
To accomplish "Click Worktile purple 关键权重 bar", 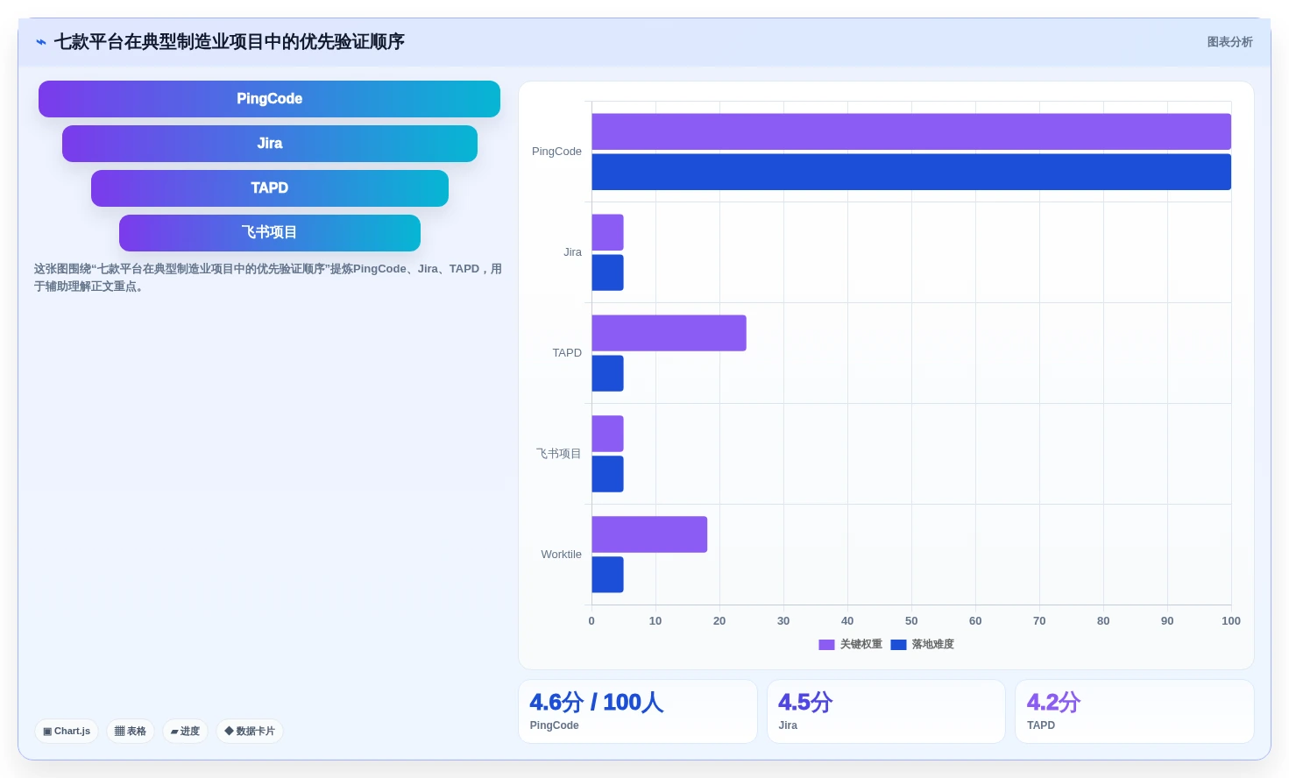I will 649,534.
